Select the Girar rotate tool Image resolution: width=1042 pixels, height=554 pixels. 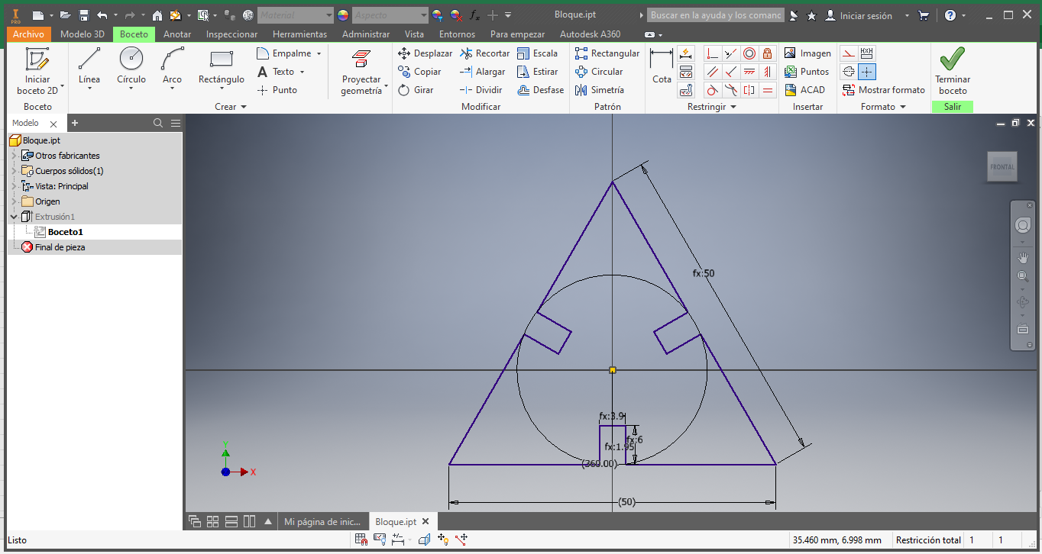point(416,90)
